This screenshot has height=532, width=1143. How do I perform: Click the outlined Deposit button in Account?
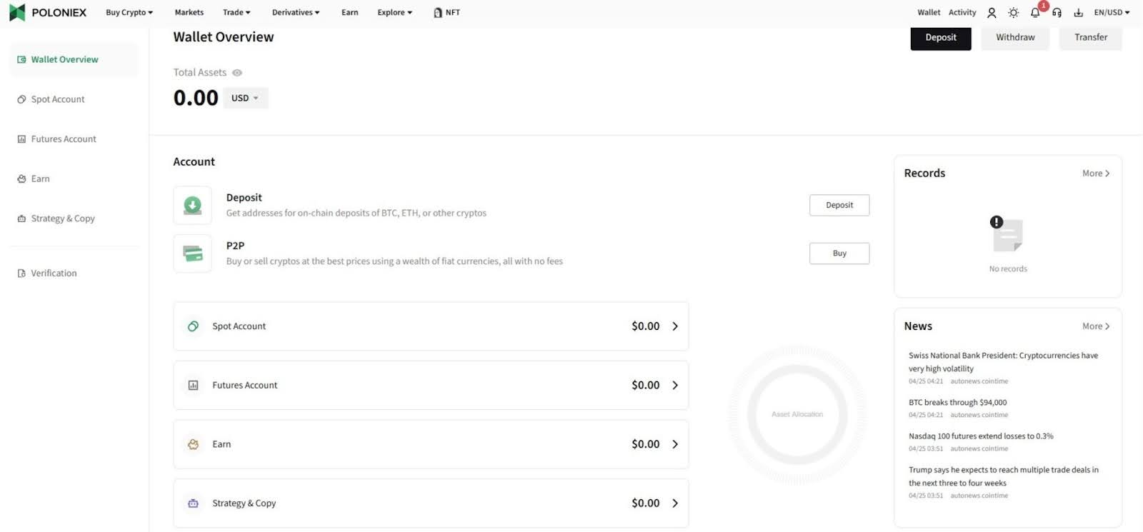[839, 206]
